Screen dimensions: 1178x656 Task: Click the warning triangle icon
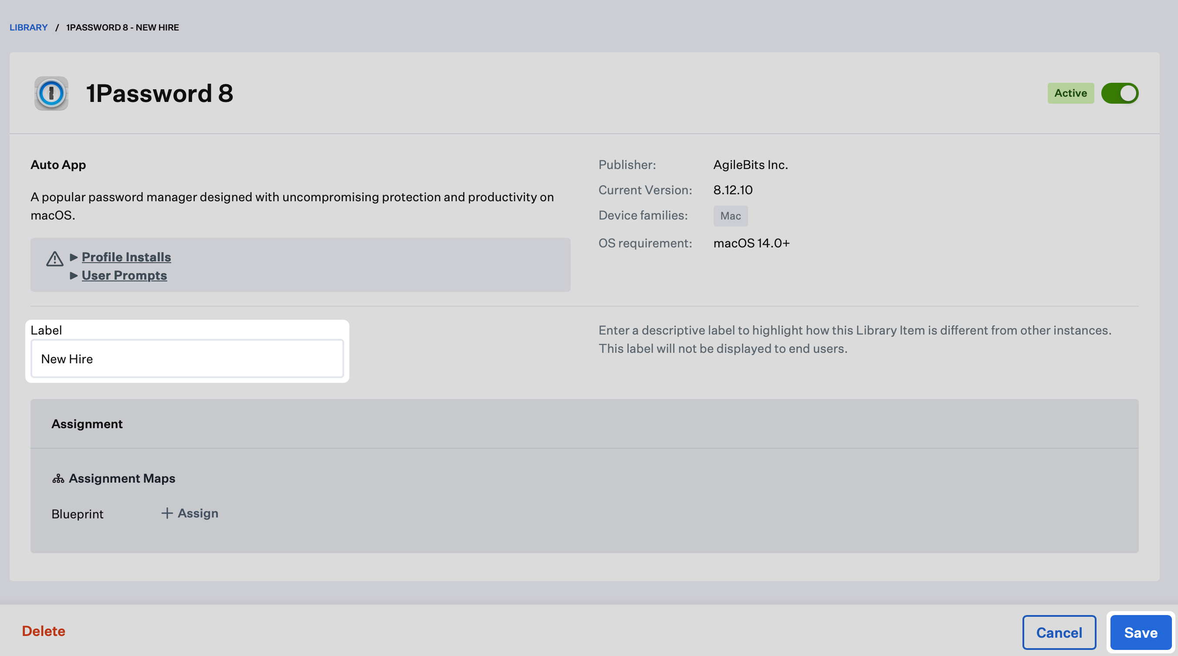[55, 259]
